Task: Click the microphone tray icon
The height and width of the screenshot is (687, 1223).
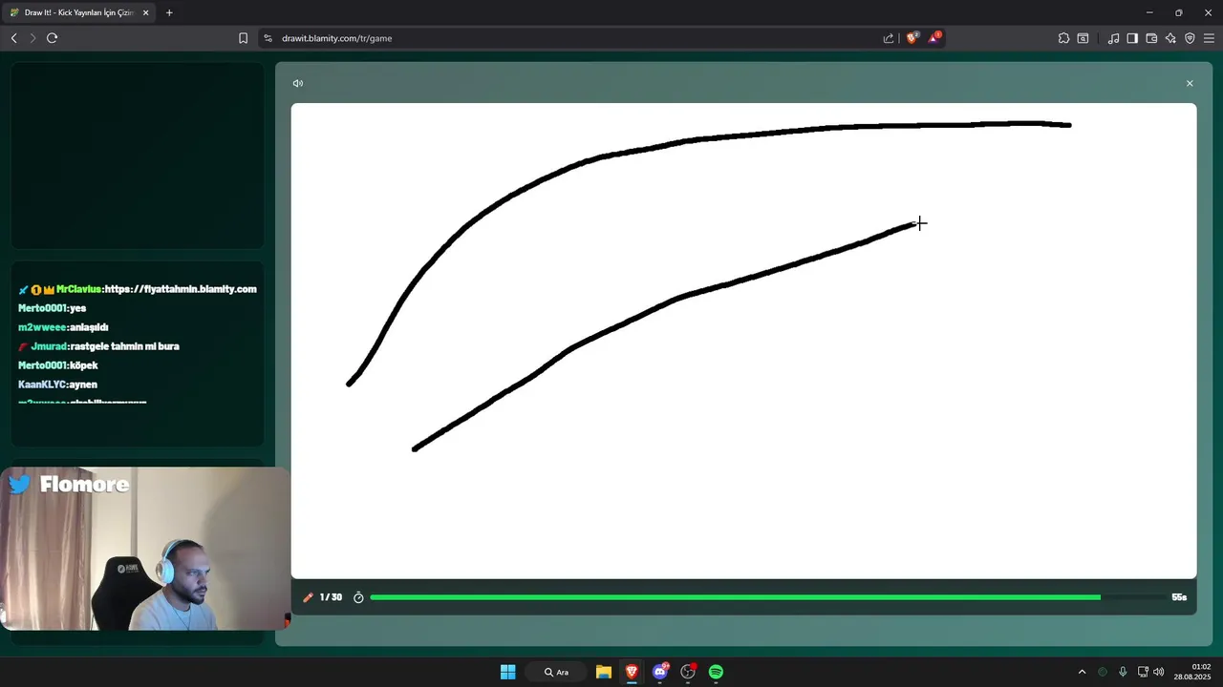Action: (1123, 672)
